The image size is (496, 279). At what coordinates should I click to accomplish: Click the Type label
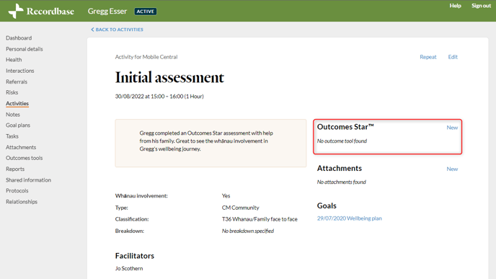(x=121, y=208)
